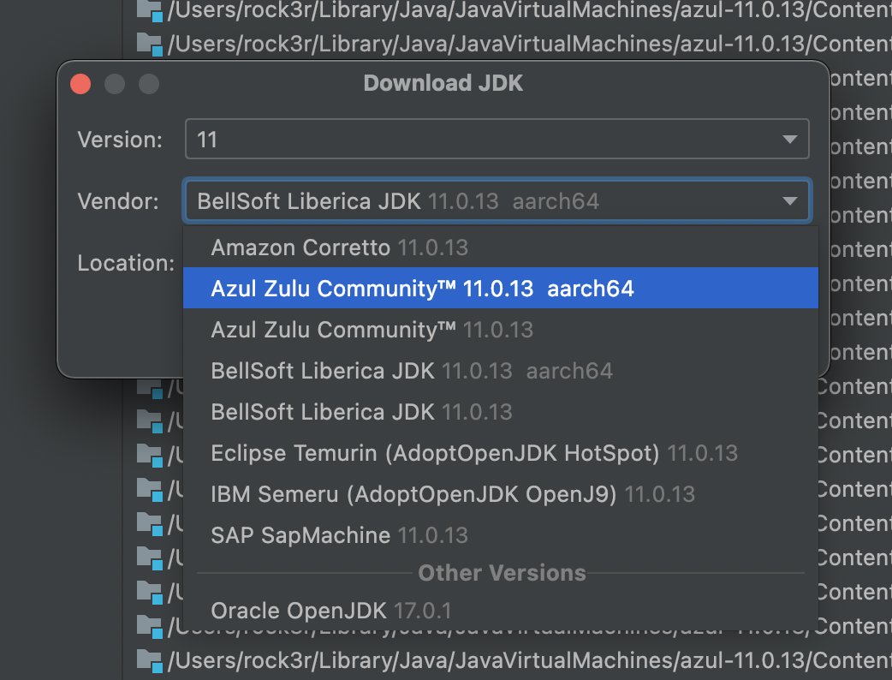The image size is (892, 680).
Task: Close the Download JDK dialog
Action: [80, 84]
